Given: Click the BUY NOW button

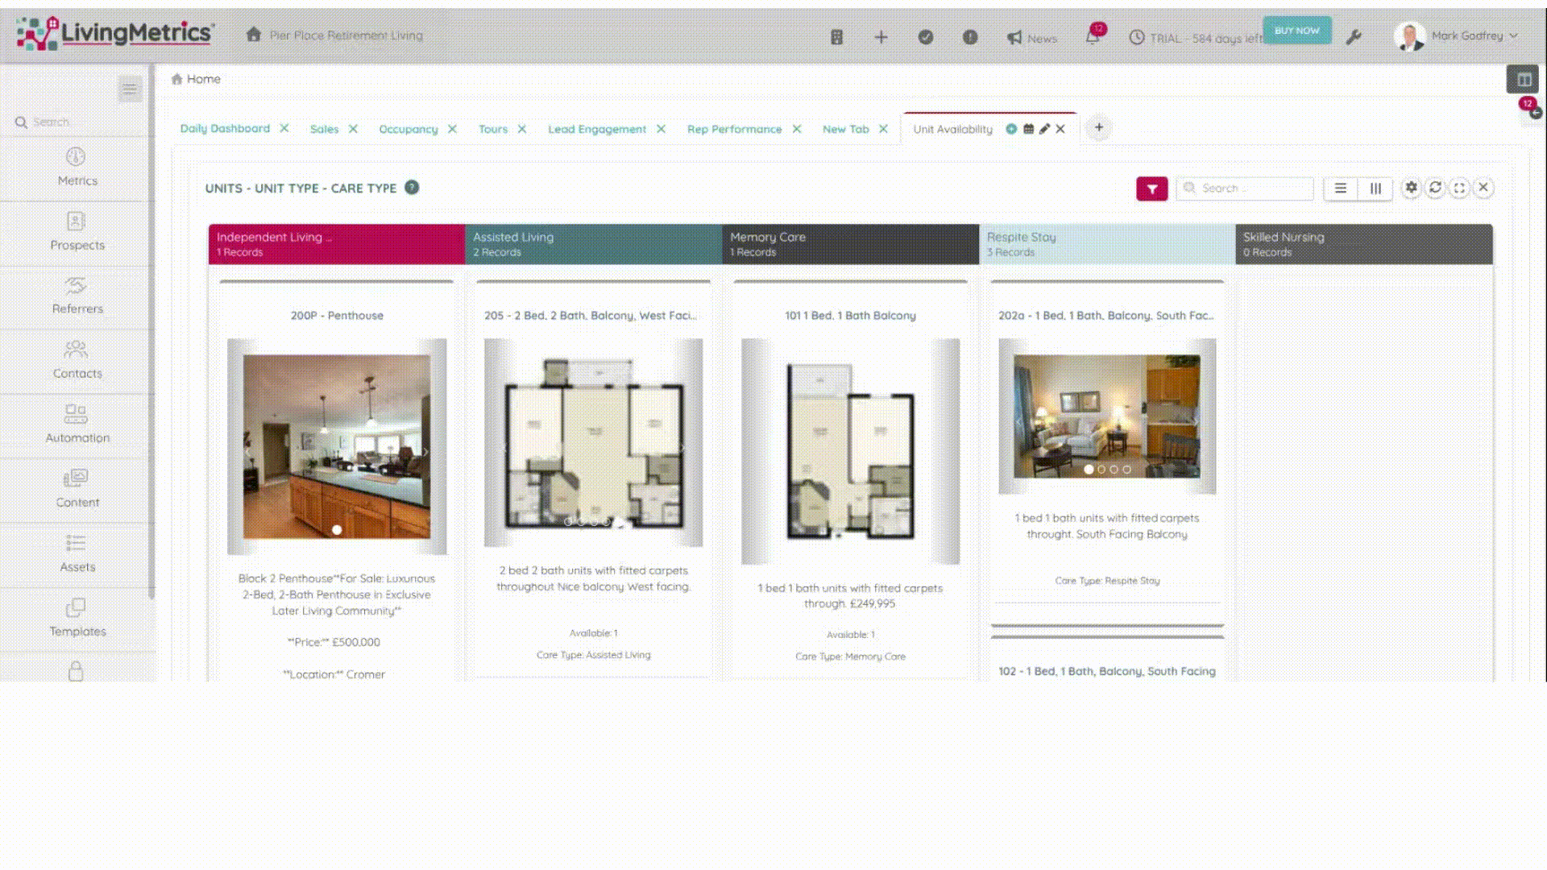Looking at the screenshot, I should (x=1296, y=31).
